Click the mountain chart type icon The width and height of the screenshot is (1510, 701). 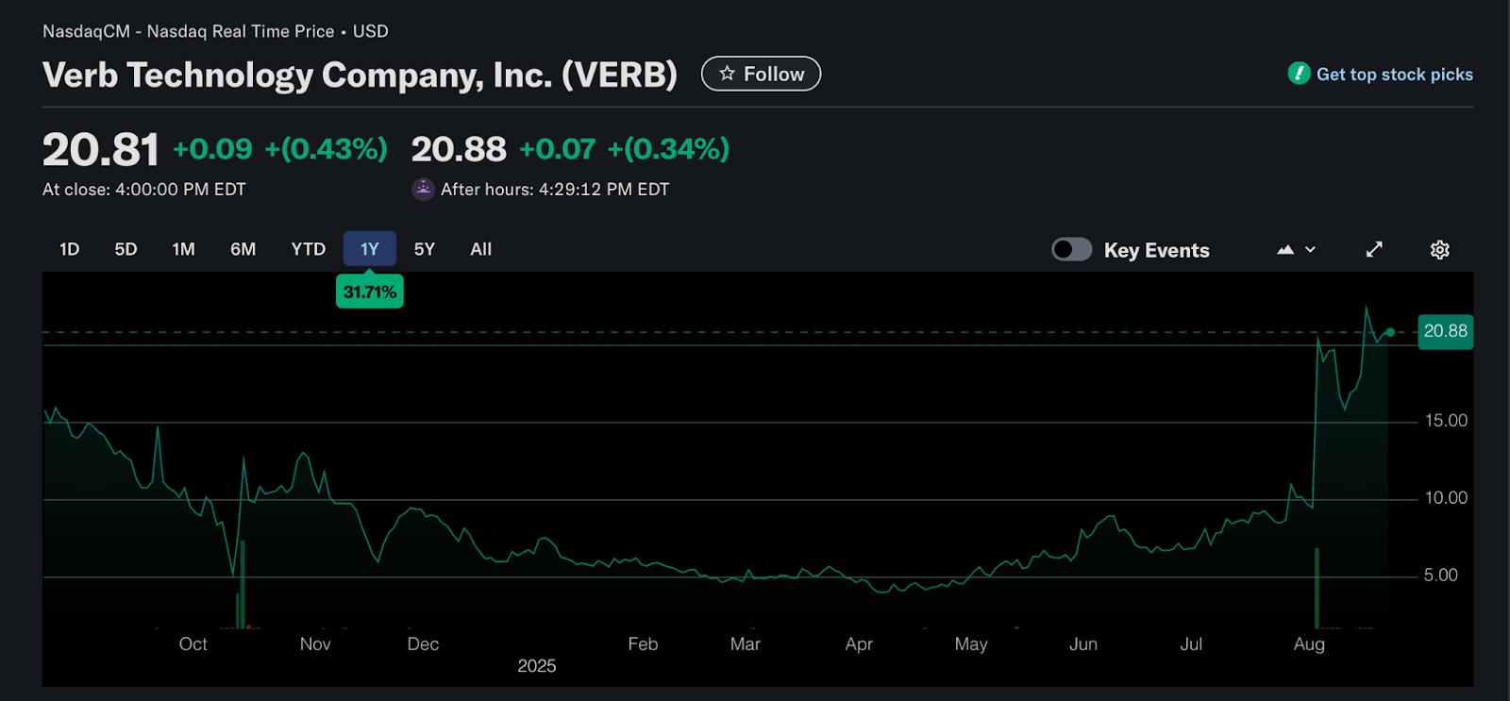[x=1285, y=250]
